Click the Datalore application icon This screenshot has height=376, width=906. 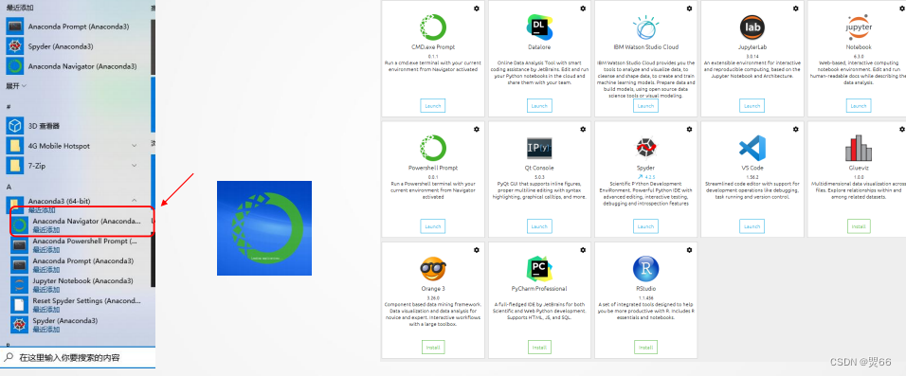click(x=539, y=27)
